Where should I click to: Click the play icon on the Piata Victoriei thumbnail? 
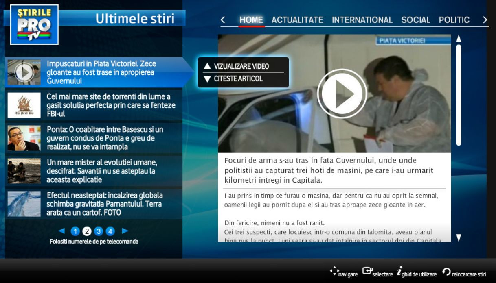click(x=342, y=93)
